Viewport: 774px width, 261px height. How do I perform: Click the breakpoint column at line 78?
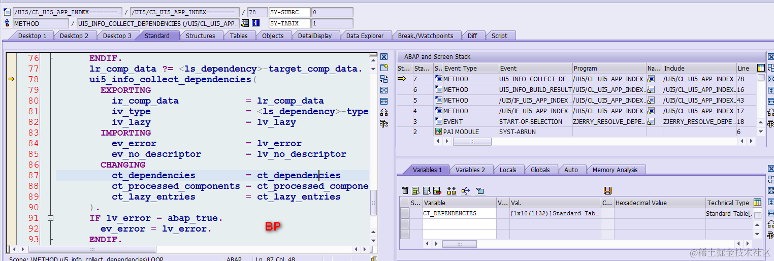11,79
